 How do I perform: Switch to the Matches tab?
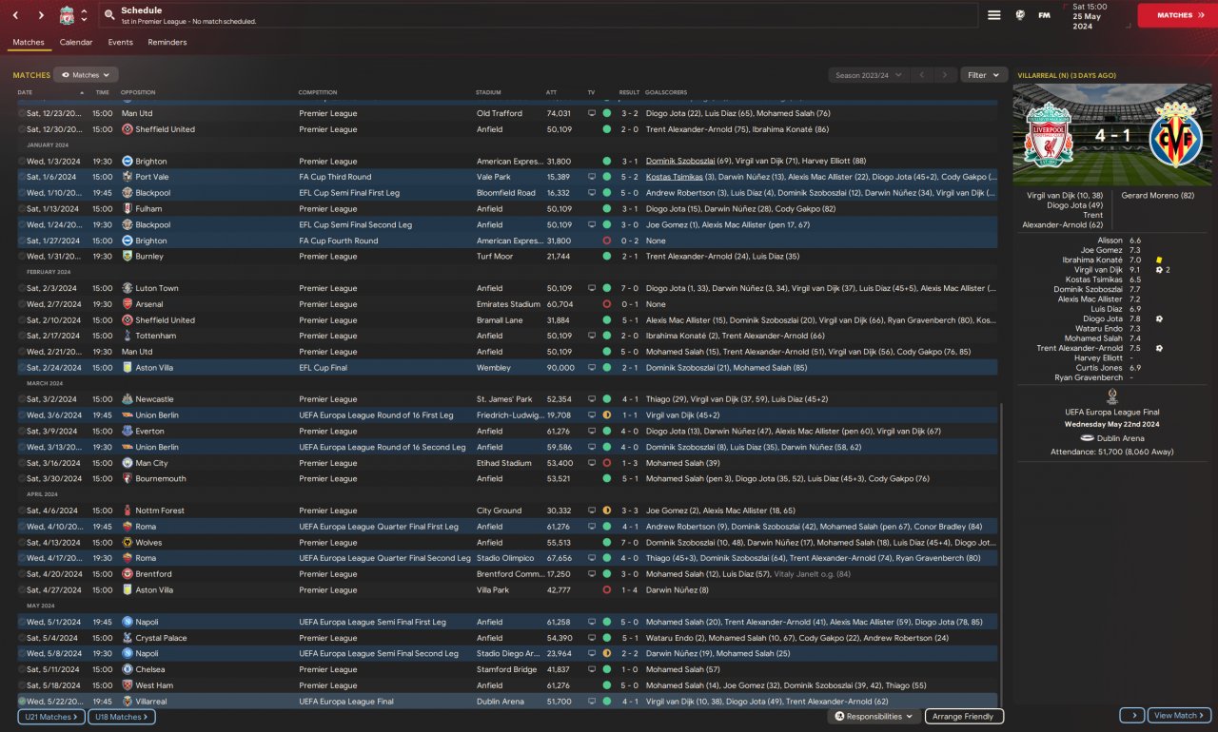pyautogui.click(x=29, y=43)
